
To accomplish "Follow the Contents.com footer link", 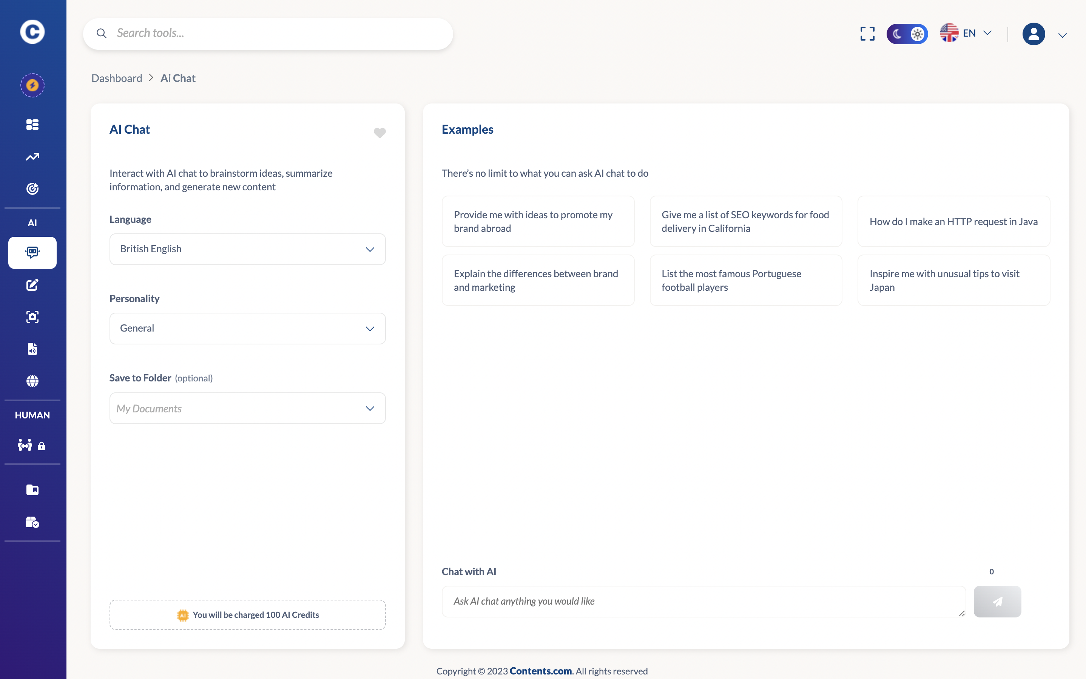I will tap(540, 671).
